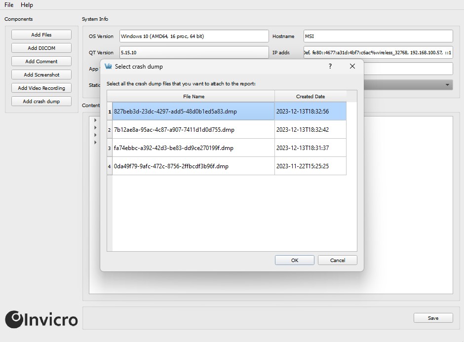Click the OS Version input field

194,36
